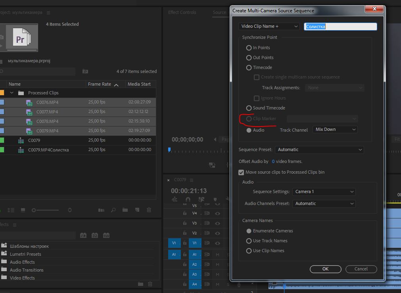Click the Pr project thumbnail

point(22,37)
